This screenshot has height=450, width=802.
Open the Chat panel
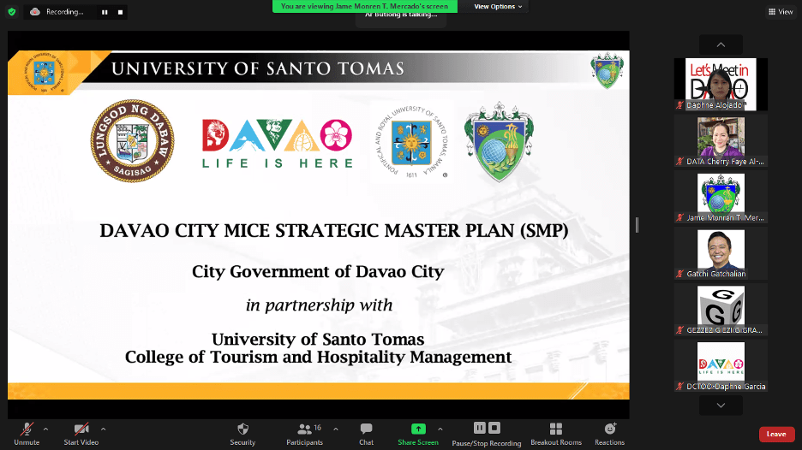tap(366, 434)
